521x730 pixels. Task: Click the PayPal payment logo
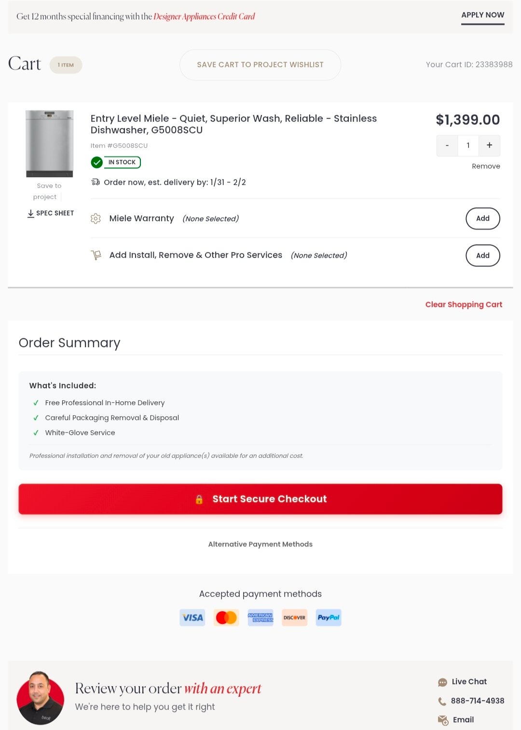[329, 618]
